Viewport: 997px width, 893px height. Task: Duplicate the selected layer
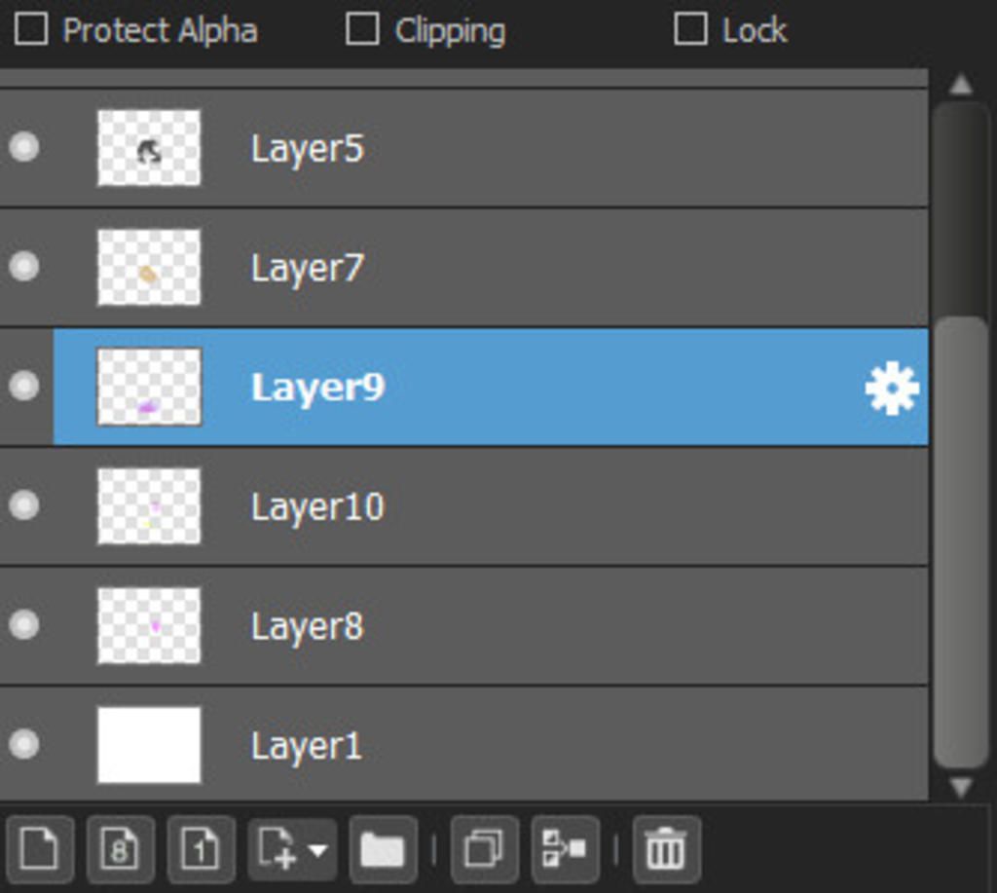coord(484,849)
